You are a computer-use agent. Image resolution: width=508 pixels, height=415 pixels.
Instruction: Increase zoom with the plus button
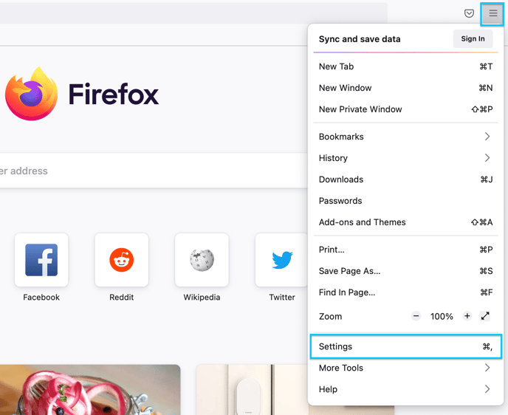(467, 316)
